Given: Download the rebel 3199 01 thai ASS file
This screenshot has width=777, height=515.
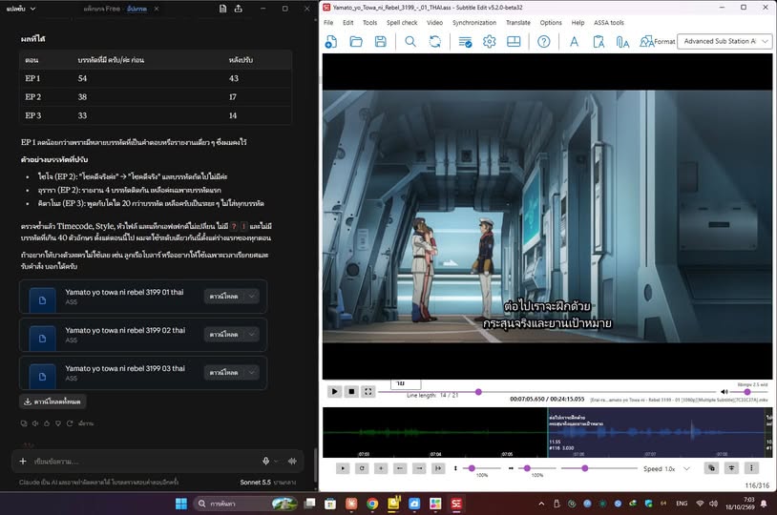Looking at the screenshot, I should tap(224, 296).
